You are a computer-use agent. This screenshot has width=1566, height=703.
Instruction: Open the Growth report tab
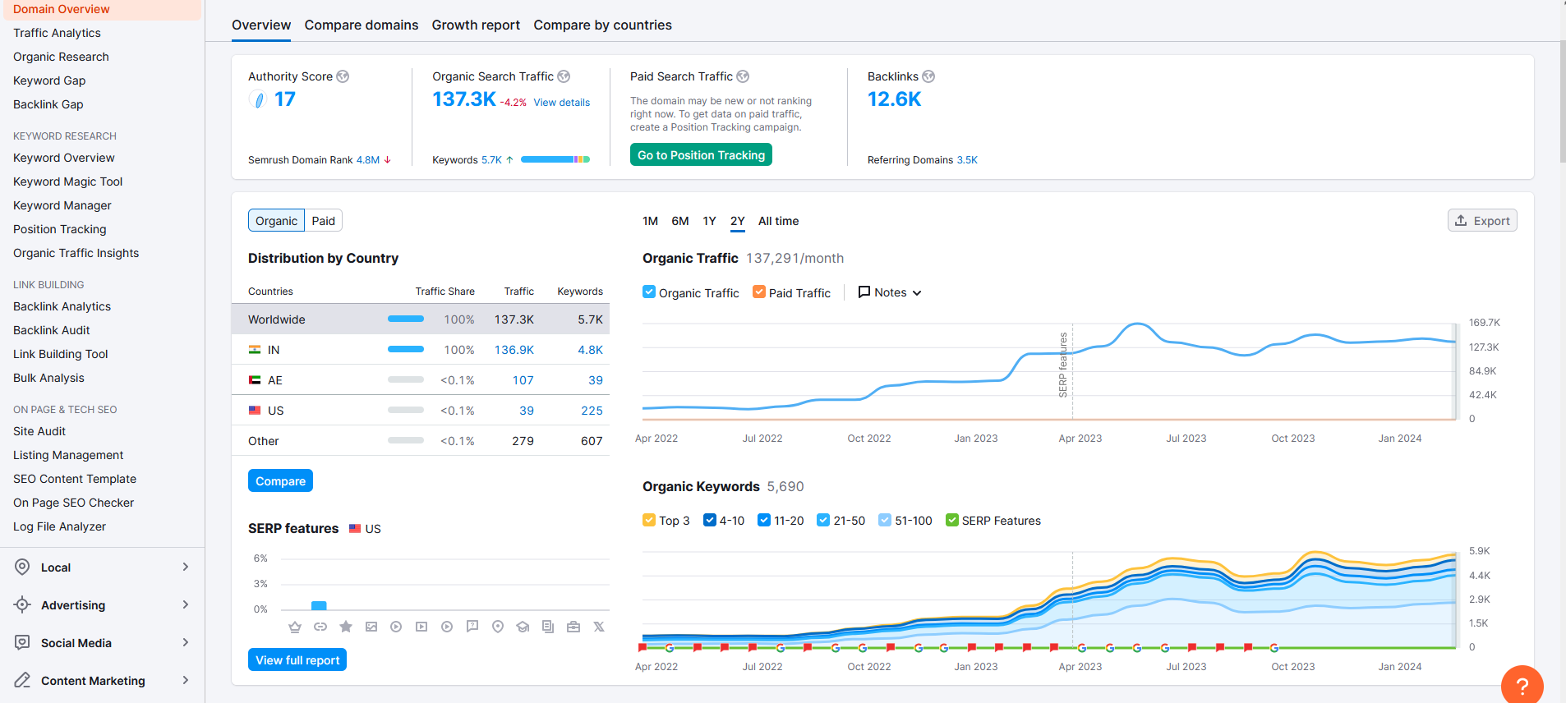(476, 25)
